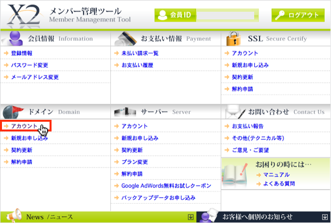Open その他(テクニカル等) link
This screenshot has height=223, width=331.
pos(258,138)
